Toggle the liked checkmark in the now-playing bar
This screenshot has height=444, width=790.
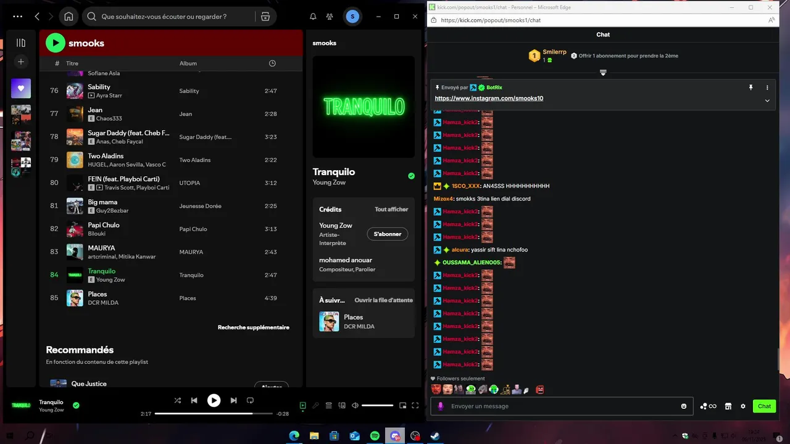click(76, 405)
